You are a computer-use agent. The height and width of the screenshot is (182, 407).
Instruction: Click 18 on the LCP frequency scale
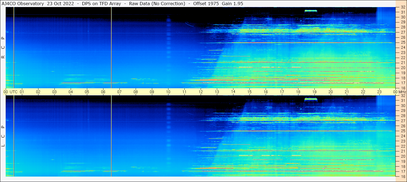tap(403, 166)
